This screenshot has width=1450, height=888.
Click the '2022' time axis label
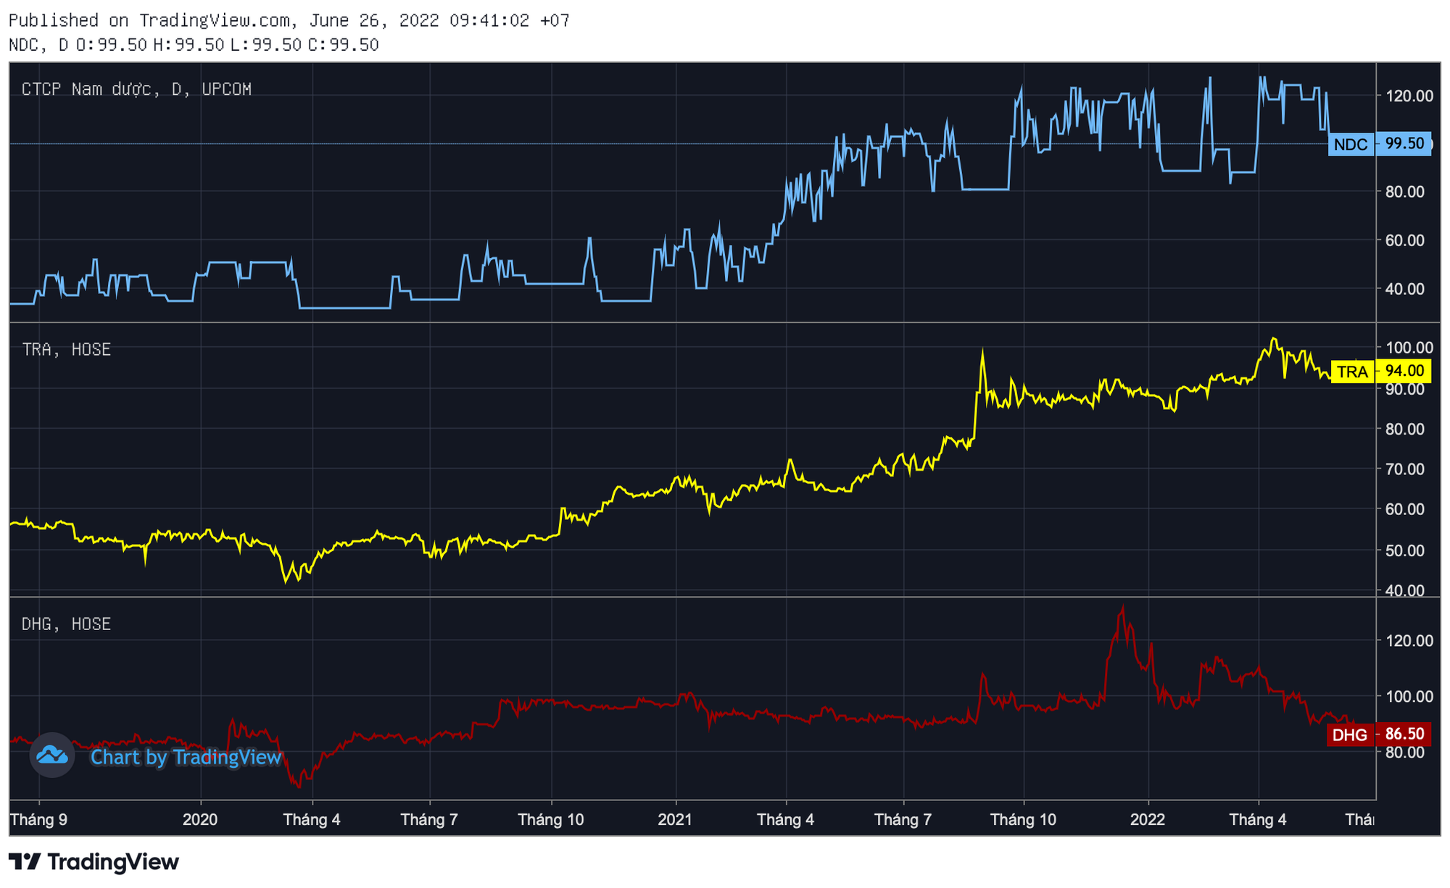pos(1148,820)
